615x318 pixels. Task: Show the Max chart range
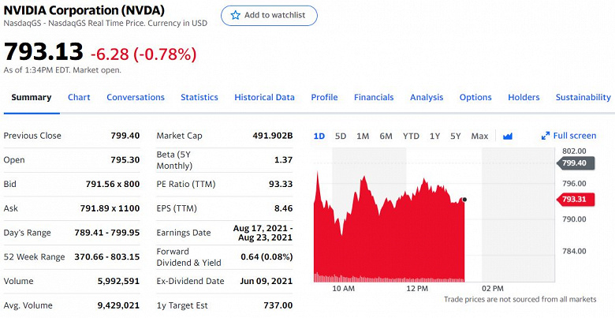479,136
